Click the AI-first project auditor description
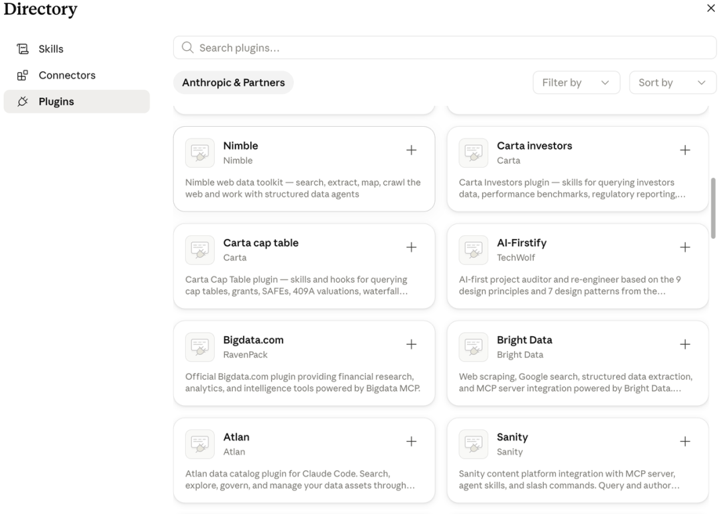Image resolution: width=725 pixels, height=514 pixels. 570,285
